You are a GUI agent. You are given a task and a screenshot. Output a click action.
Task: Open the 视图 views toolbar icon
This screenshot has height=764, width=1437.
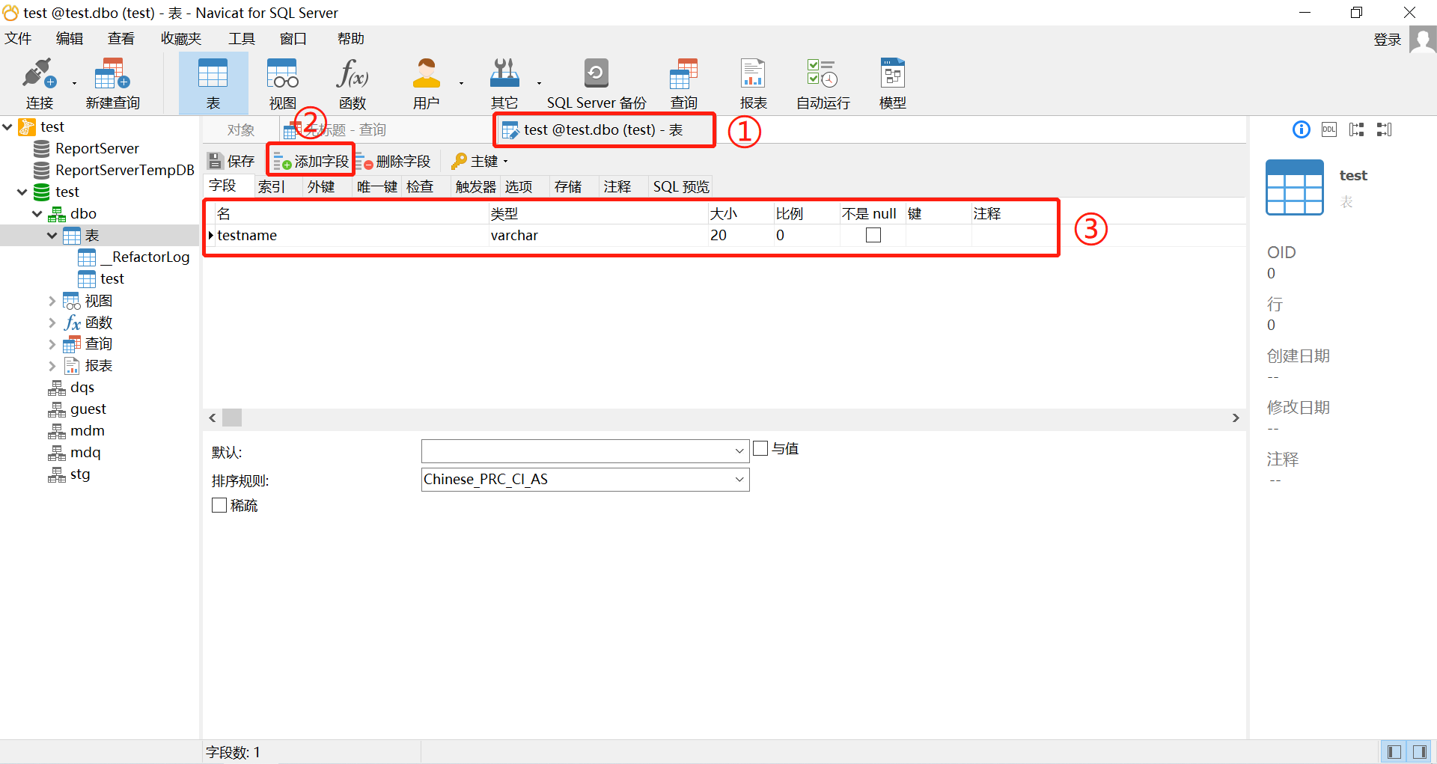[x=283, y=84]
